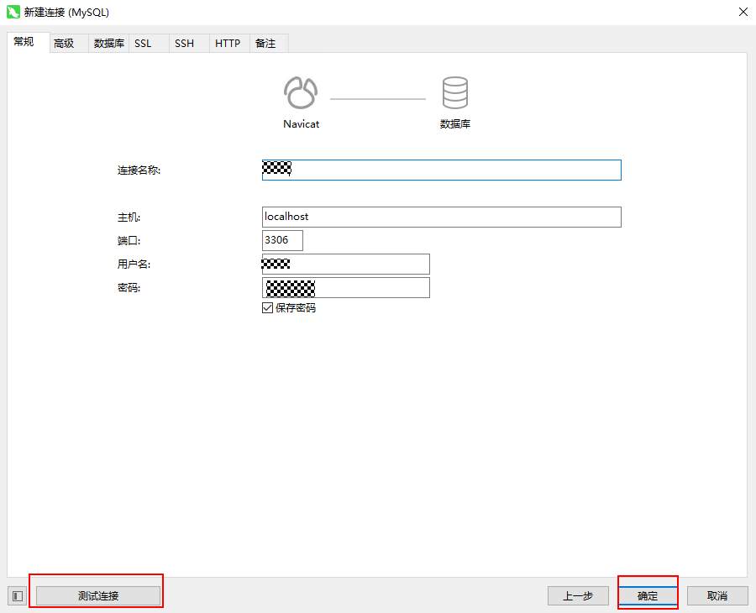Go to the SSH tab
Screen dimensions: 756x613
tap(185, 44)
